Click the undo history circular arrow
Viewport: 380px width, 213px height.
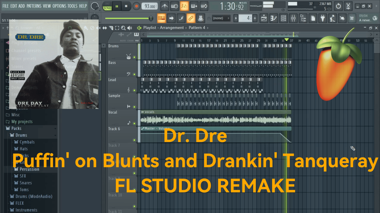tap(338, 6)
